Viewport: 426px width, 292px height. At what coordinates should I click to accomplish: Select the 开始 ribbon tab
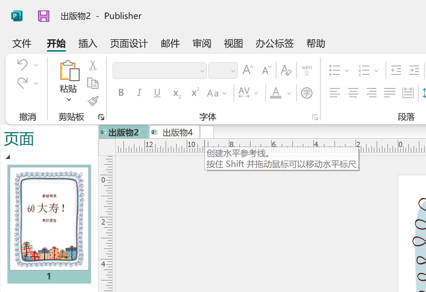56,44
